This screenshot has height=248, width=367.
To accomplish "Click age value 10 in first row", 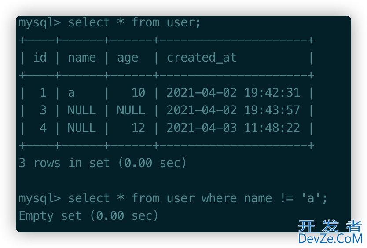I will [x=138, y=92].
